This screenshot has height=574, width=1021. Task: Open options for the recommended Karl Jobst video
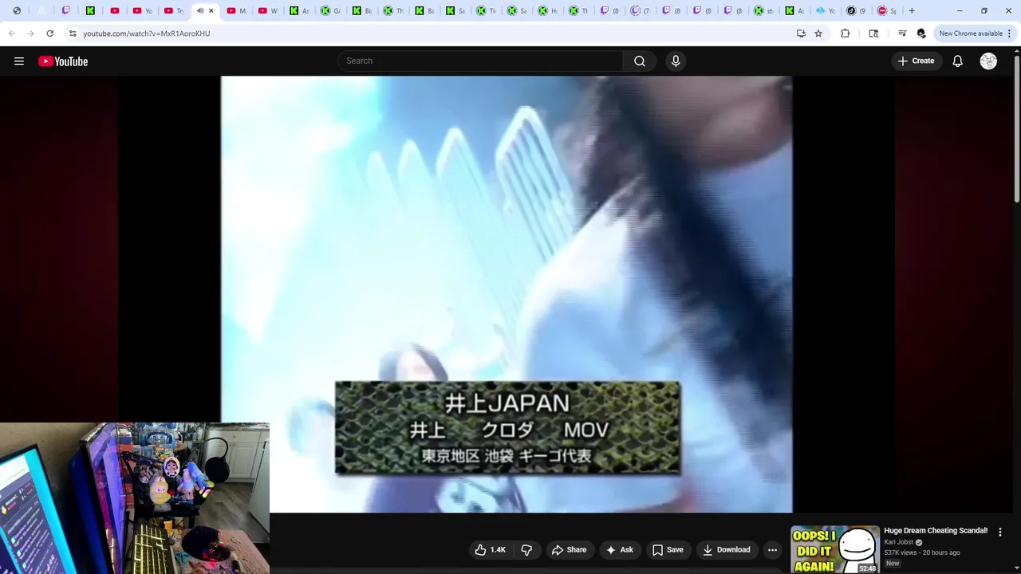[x=1000, y=532]
